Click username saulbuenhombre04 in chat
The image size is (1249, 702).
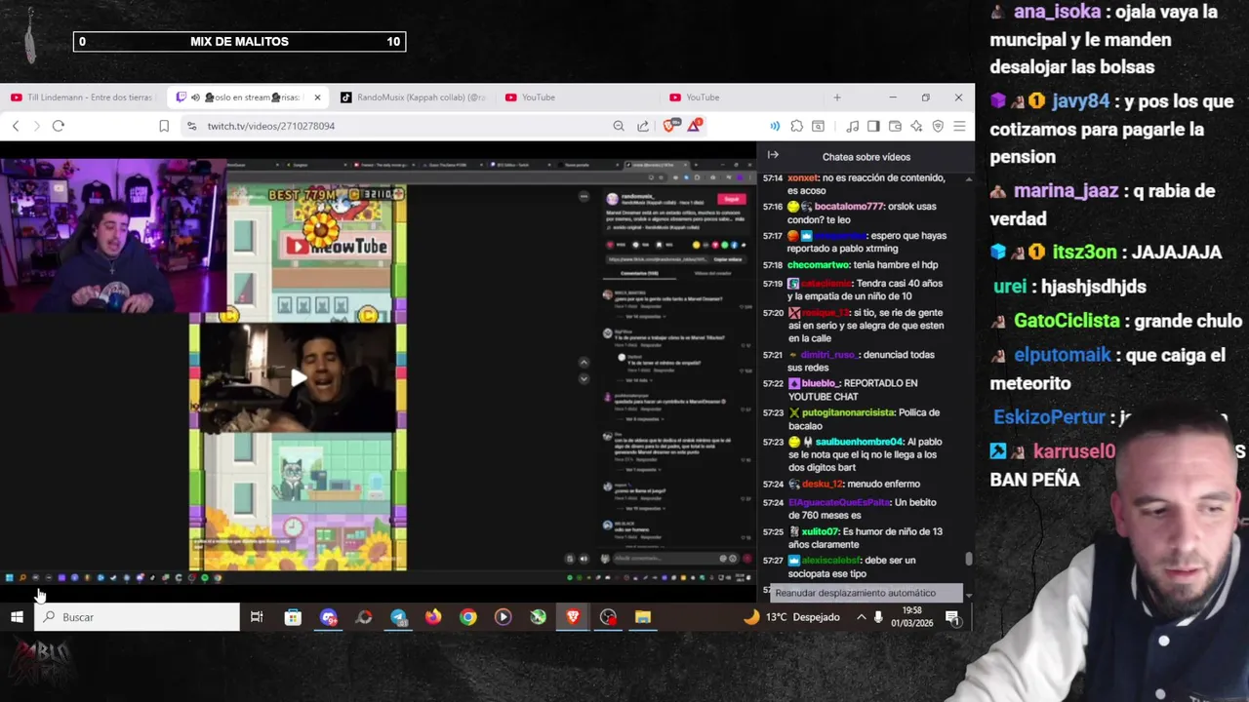(x=860, y=442)
